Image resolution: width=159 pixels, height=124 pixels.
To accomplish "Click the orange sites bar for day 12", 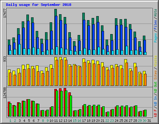I will (x=61, y=73).
